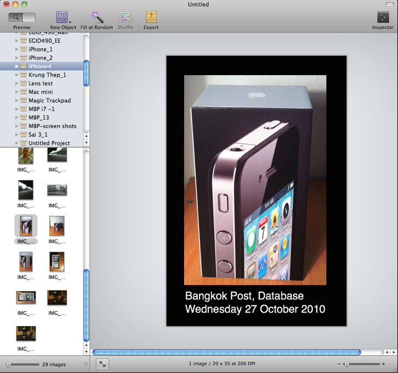Click the EGID490_EE project icon
The width and height of the screenshot is (398, 373).
tap(23, 40)
